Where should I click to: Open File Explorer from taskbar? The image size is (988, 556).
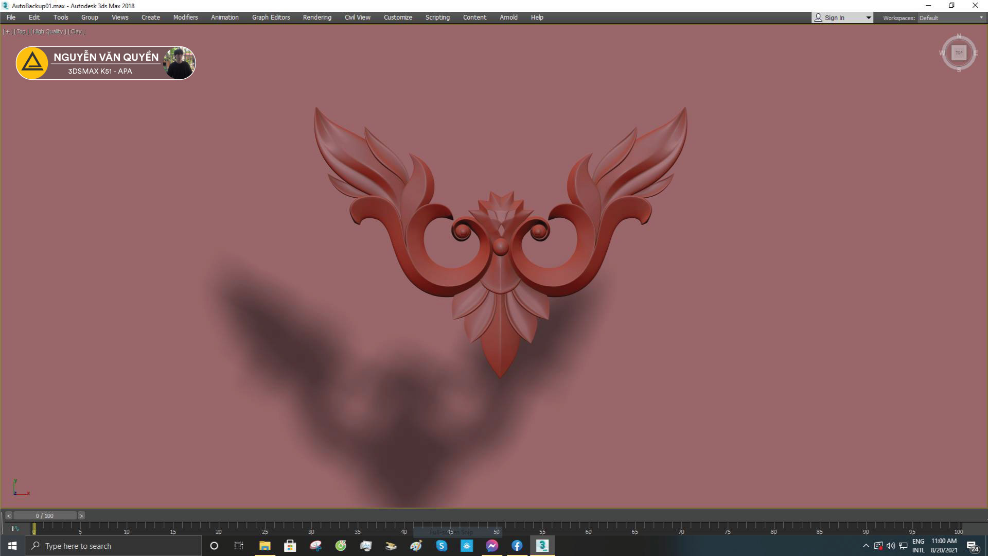tap(265, 546)
